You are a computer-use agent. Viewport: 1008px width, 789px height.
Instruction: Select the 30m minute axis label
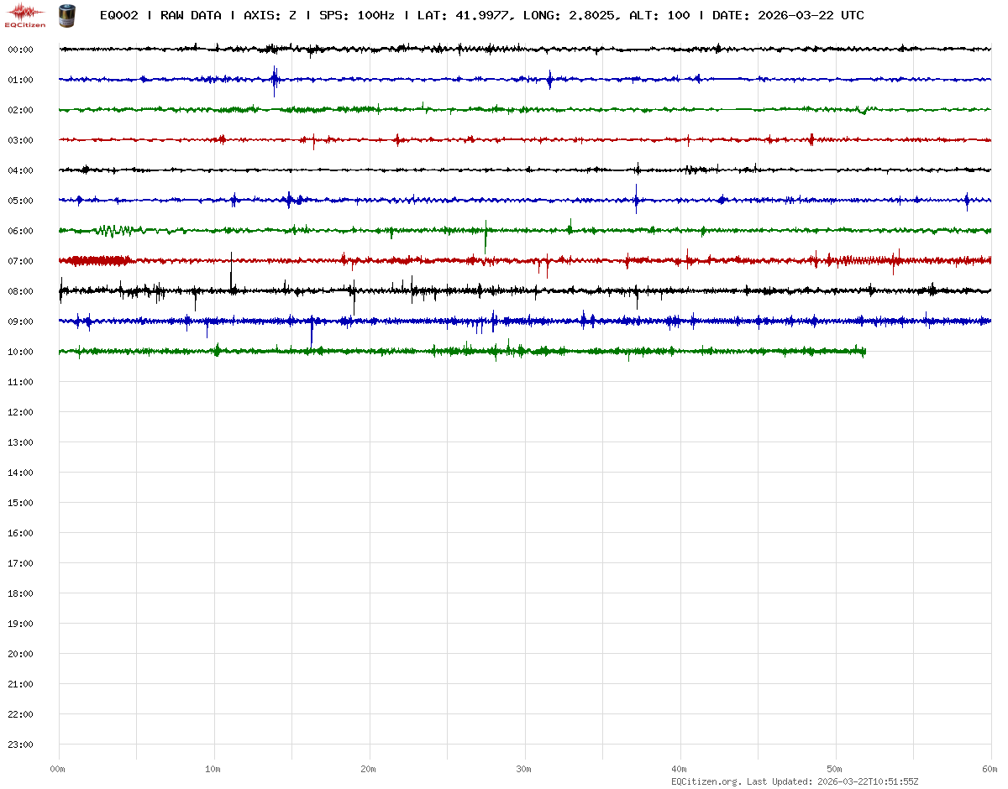[x=523, y=769]
